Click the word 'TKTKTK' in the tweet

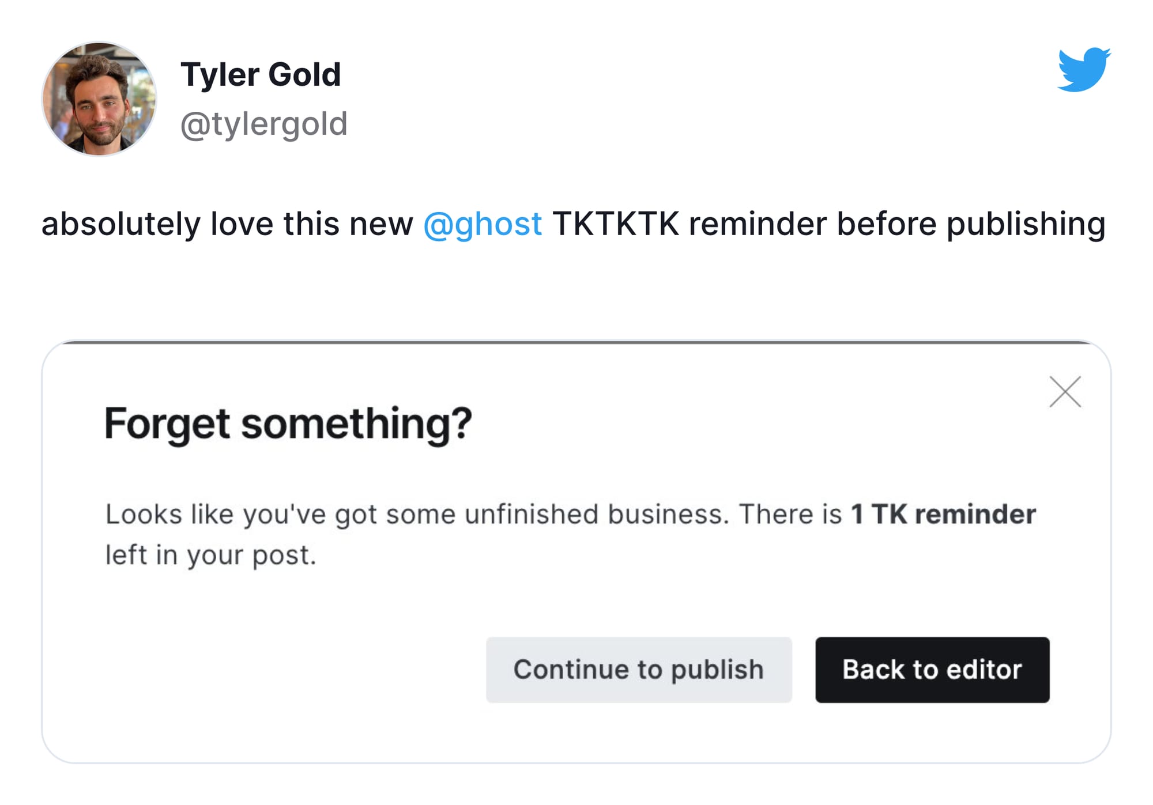pyautogui.click(x=616, y=224)
